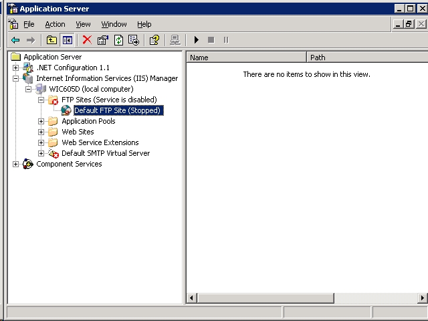Open Properties from the toolbar icon
The image size is (428, 321).
click(x=103, y=40)
